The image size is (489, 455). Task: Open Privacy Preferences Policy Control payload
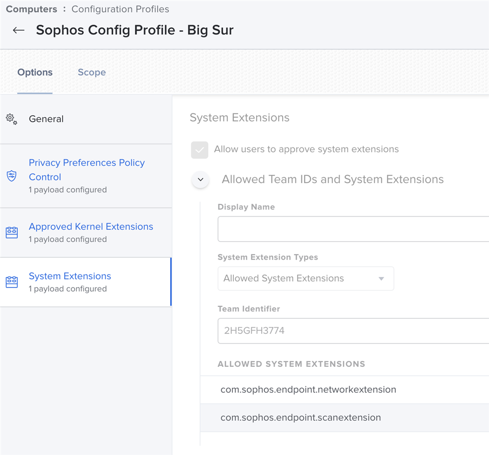point(86,176)
